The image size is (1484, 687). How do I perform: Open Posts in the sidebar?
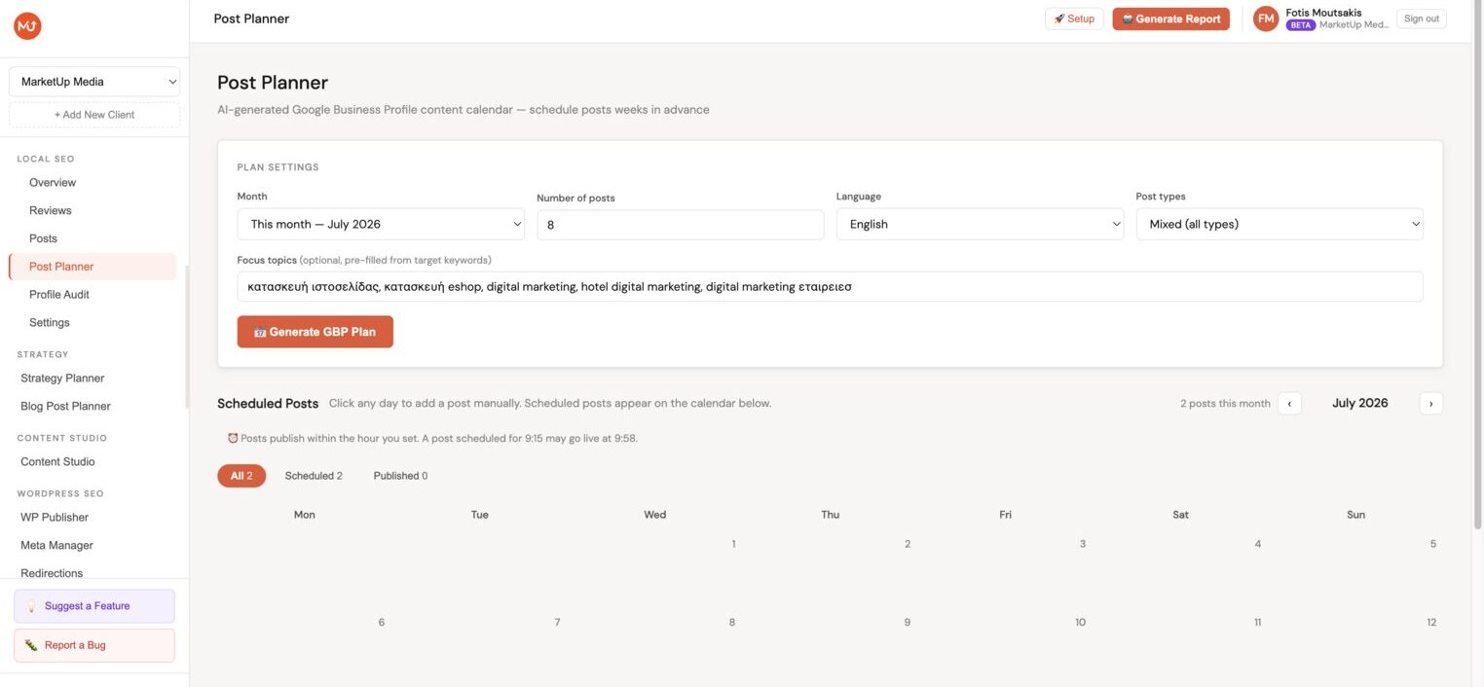coord(43,238)
